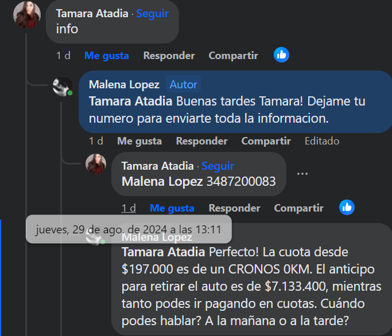Open Malena Lopez's avatar on author reply
This screenshot has height=336, width=392.
63,86
